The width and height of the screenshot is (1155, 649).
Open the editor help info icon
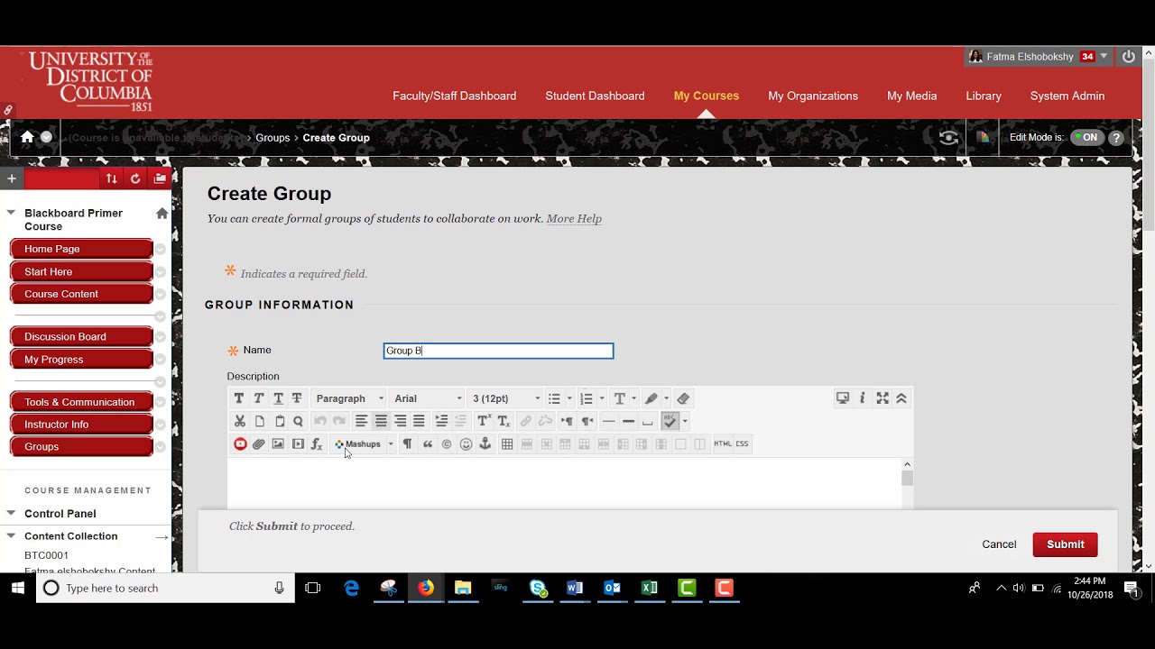coord(863,398)
